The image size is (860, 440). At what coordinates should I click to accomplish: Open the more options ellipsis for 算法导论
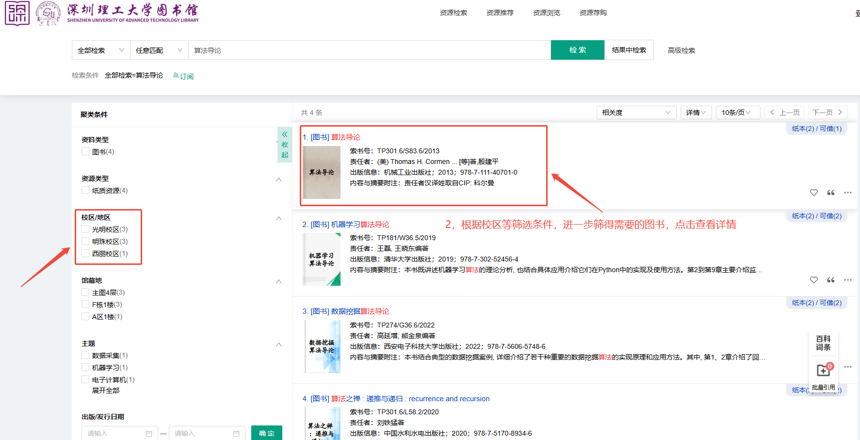click(847, 193)
